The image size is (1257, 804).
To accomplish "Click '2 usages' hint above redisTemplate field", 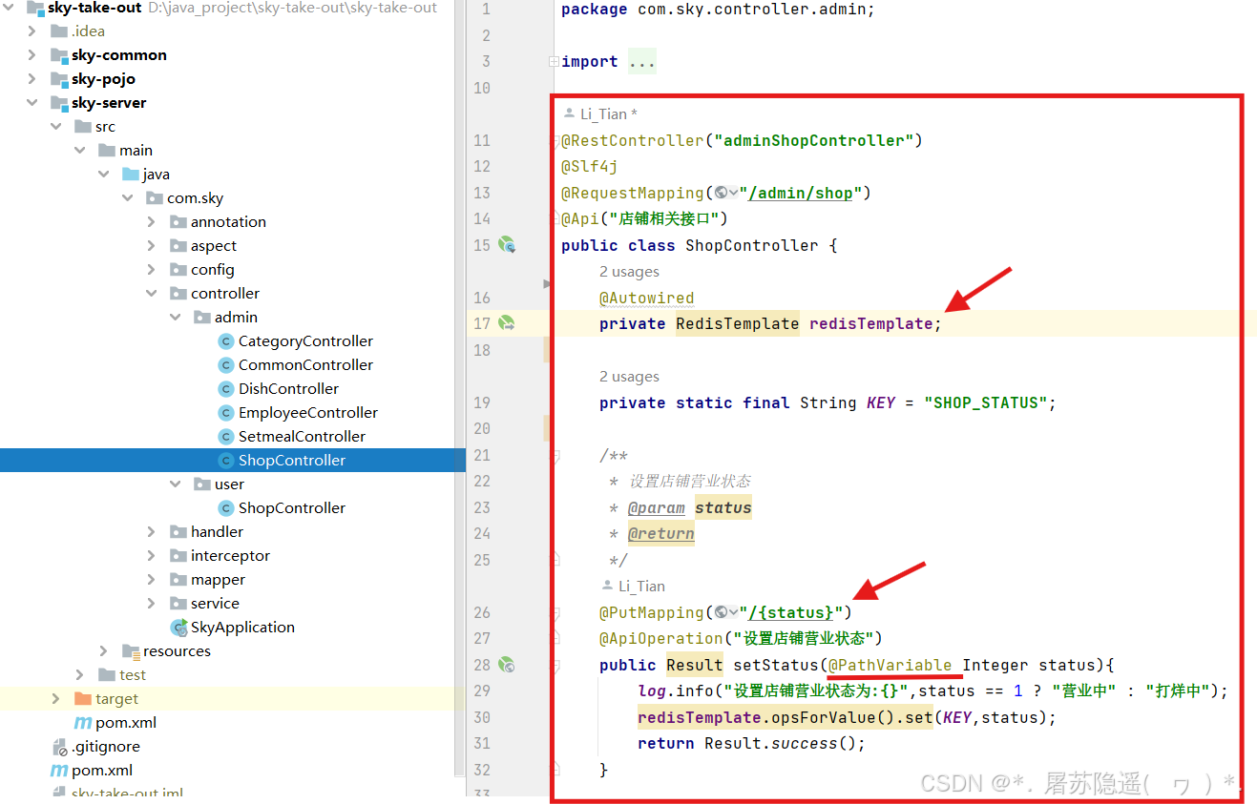I will 629,272.
